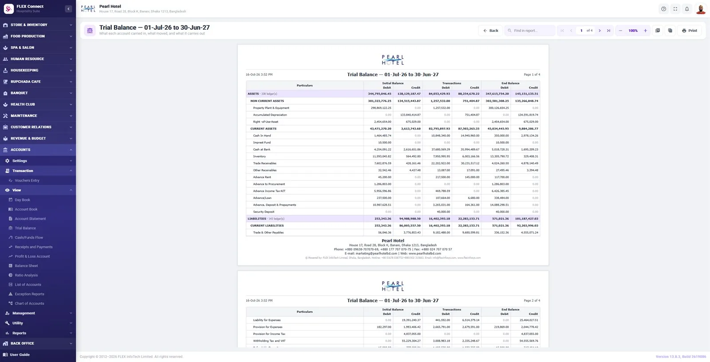Open the user profile avatar
The image size is (710, 362).
(x=701, y=9)
